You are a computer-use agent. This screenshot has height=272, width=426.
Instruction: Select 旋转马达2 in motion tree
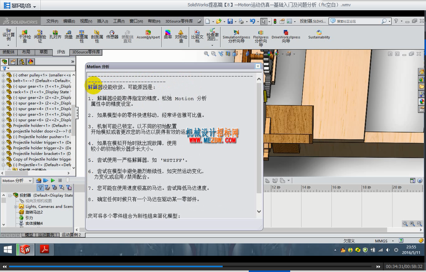(x=34, y=212)
